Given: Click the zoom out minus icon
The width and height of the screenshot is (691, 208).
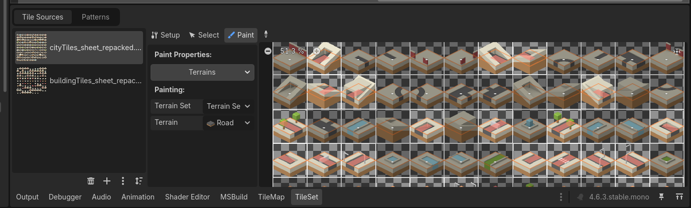Looking at the screenshot, I should pyautogui.click(x=268, y=51).
